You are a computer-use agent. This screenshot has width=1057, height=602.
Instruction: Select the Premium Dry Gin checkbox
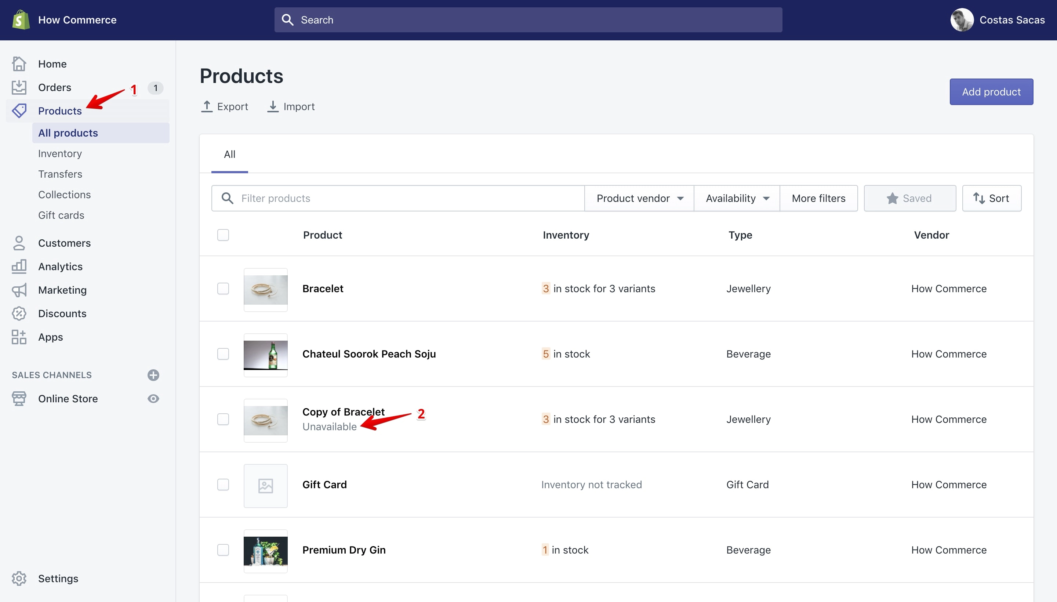pos(223,550)
